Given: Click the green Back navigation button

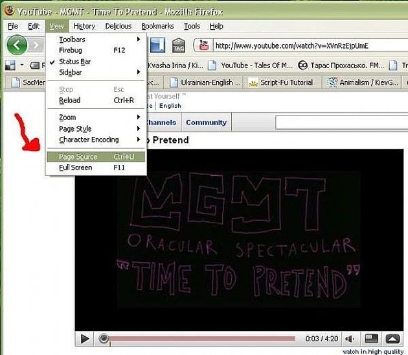Looking at the screenshot, I should coord(17,45).
